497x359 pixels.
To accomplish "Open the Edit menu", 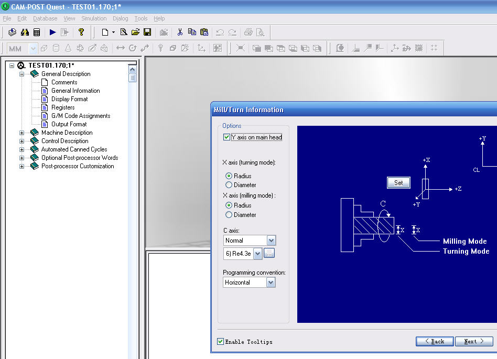I will pyautogui.click(x=22, y=18).
